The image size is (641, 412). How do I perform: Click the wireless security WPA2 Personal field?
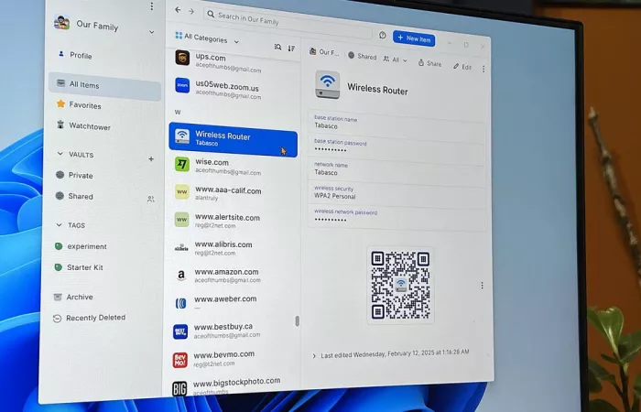click(397, 193)
